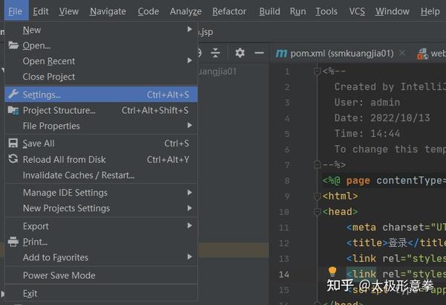Screen dimensions: 446x305
Task: Click the collapse all icon in toolbar
Action: point(216,53)
